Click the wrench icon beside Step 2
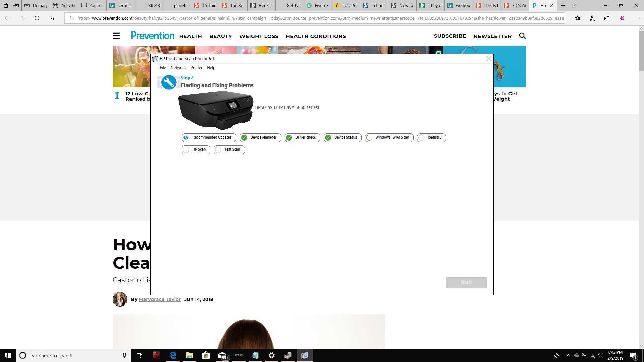This screenshot has width=644, height=362. pos(169,82)
